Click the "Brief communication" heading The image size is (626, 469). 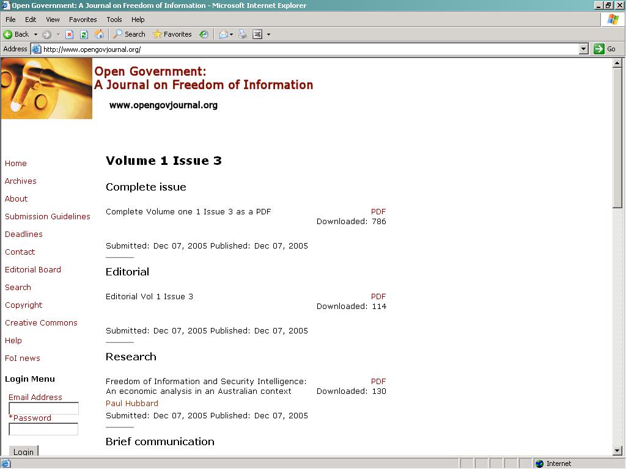[x=160, y=442]
